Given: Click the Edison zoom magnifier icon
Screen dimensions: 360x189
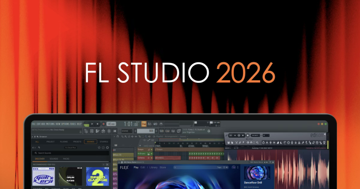Looking at the screenshot, I should pyautogui.click(x=258, y=143).
